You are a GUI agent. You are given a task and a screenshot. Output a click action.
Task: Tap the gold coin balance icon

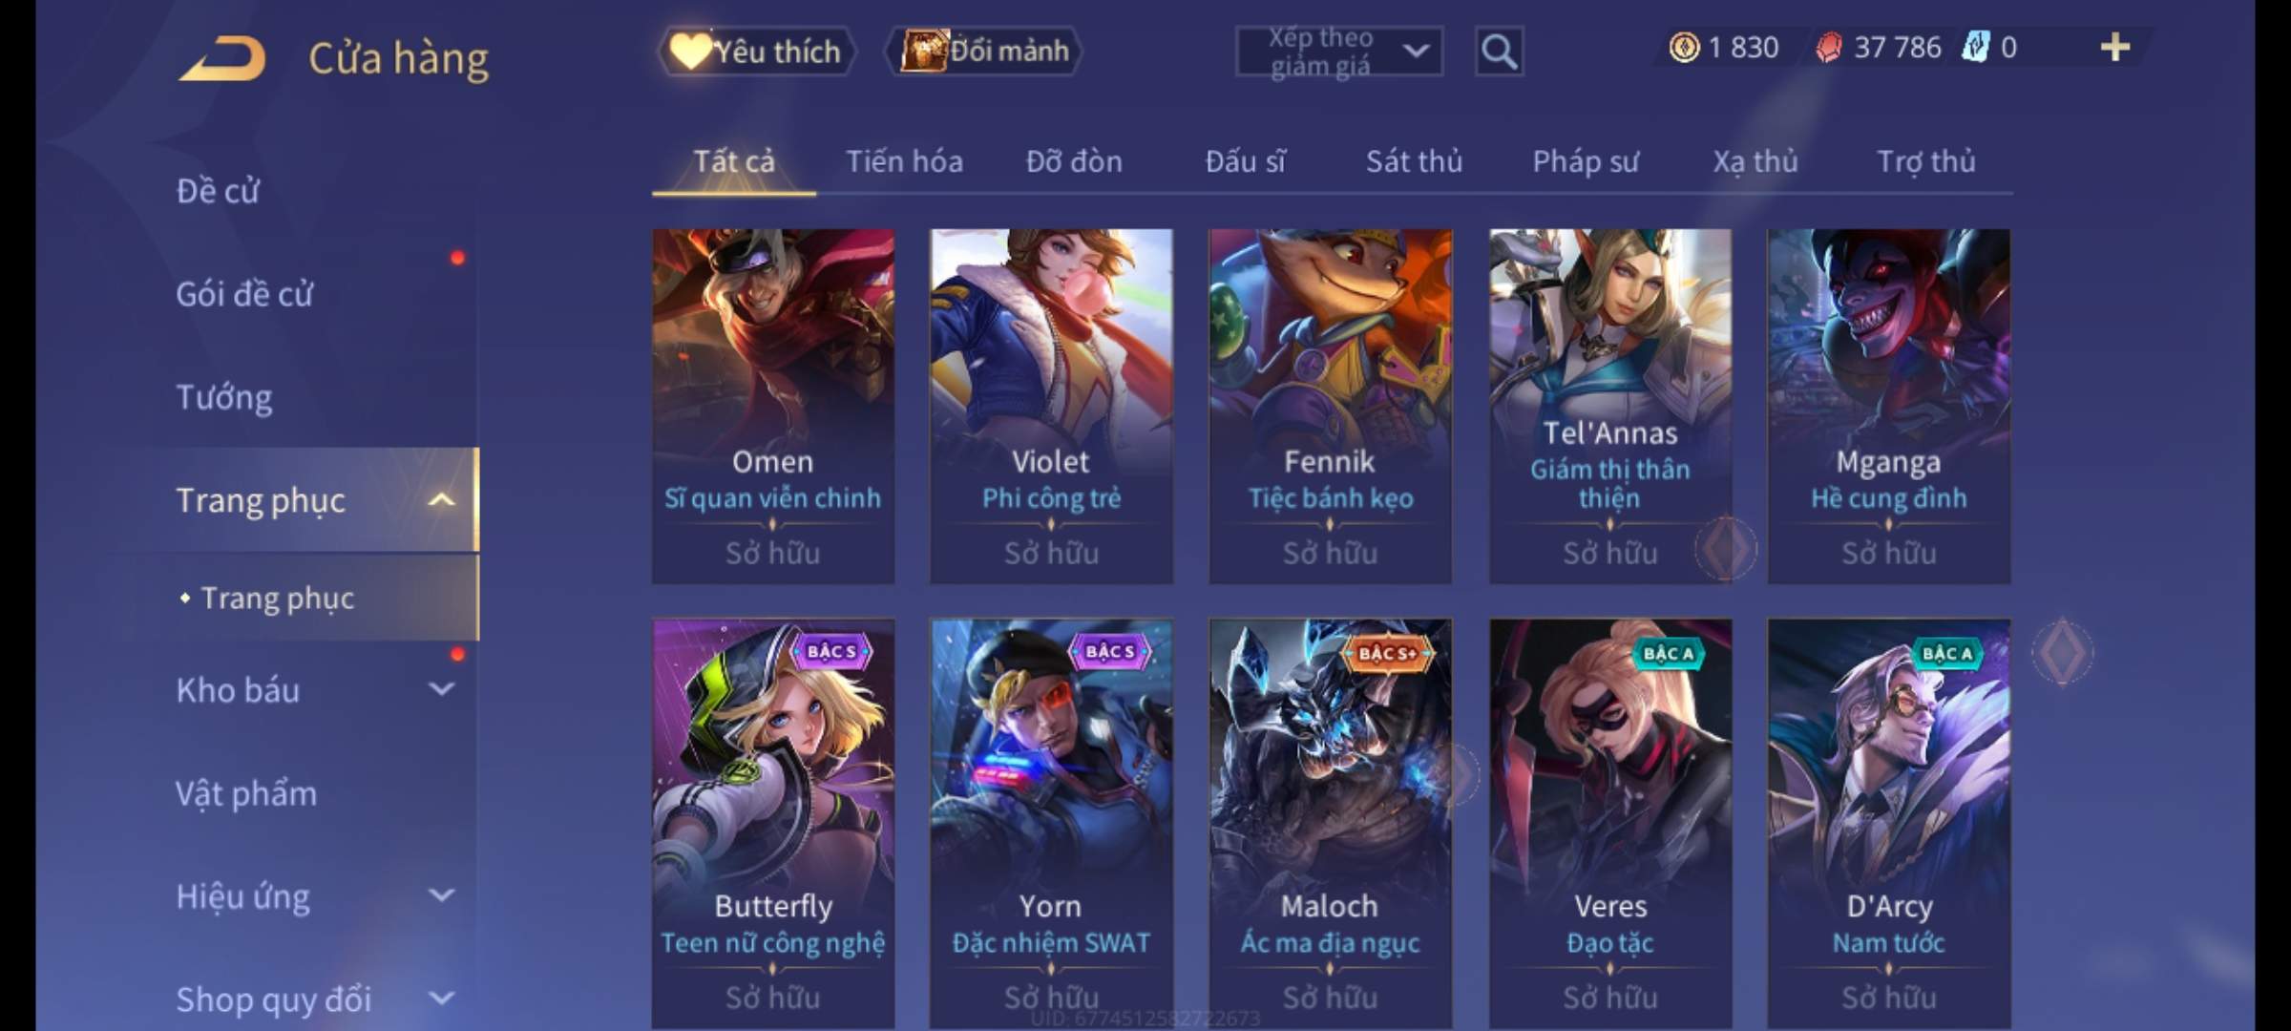click(x=1684, y=47)
